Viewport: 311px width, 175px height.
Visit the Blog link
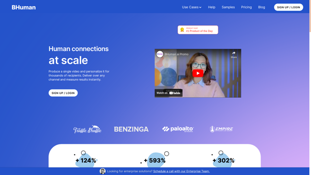[261, 7]
